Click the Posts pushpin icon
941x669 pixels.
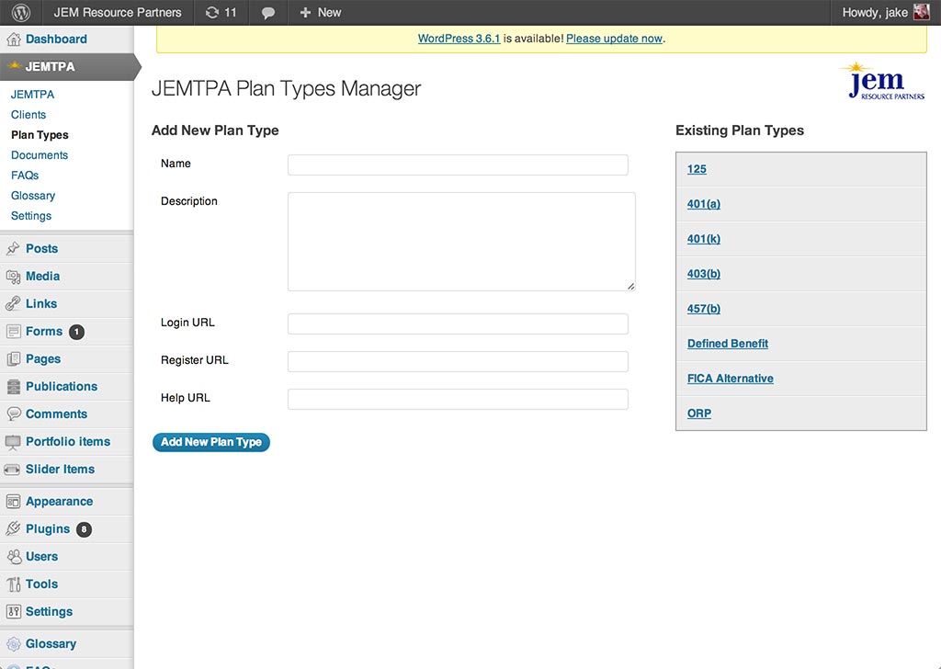coord(13,248)
